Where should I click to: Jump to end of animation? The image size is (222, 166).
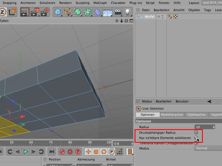(x=52, y=152)
